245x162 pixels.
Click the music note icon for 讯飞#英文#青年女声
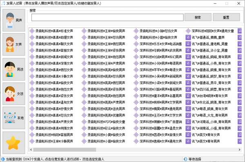click(x=188, y=135)
